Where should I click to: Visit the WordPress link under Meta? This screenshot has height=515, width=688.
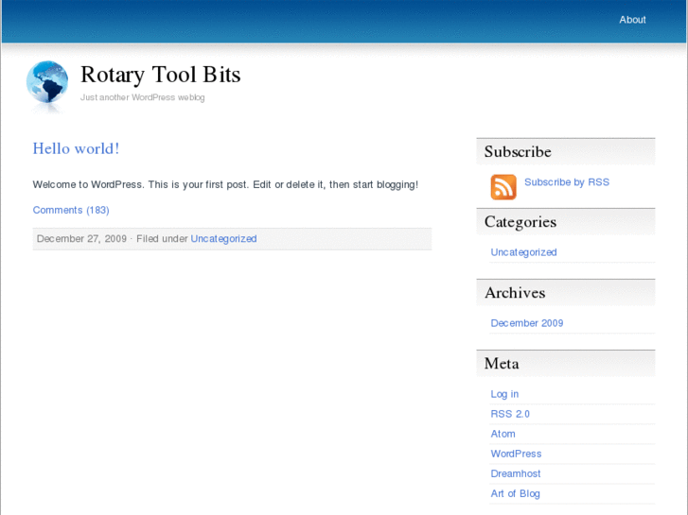[516, 454]
